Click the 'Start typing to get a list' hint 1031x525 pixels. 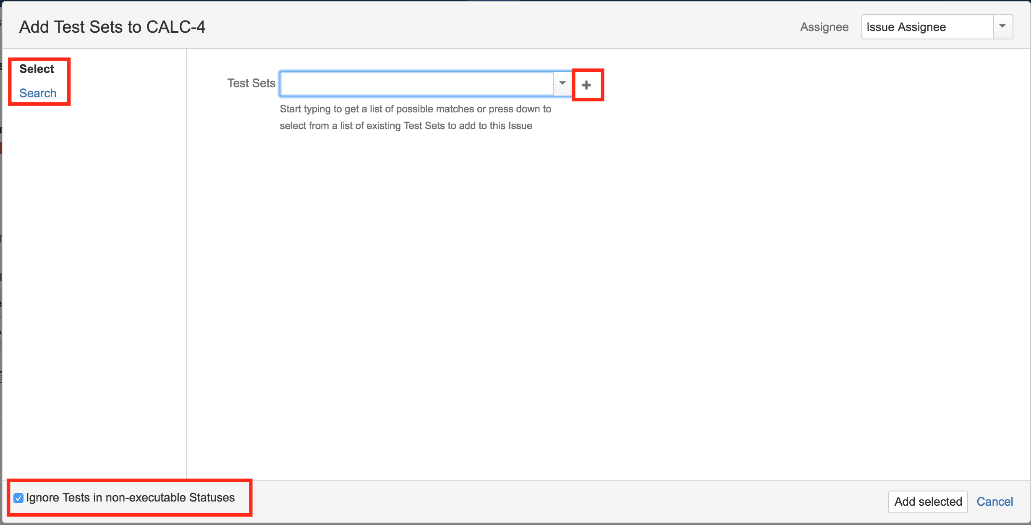416,117
